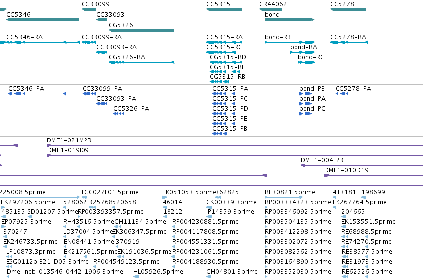Select EST RP003352030.5prime
Viewport: 423px width, 279px height.
coord(298,272)
